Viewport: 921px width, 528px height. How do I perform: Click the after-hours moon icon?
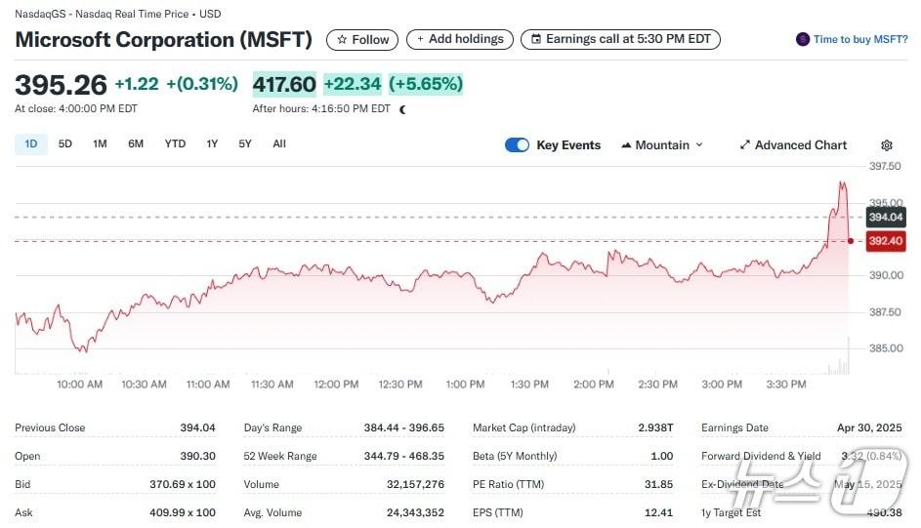click(x=402, y=109)
